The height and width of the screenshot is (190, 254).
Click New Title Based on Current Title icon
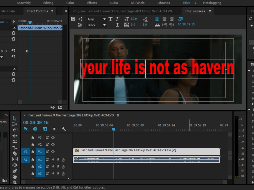(73, 19)
